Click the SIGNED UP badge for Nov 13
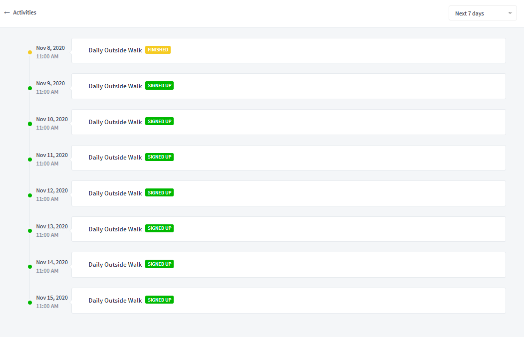 [x=159, y=228]
